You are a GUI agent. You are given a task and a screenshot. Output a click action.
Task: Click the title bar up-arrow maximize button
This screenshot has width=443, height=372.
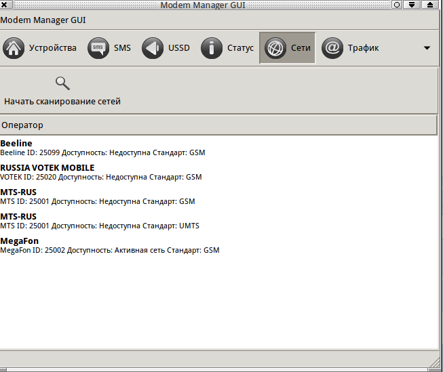(430, 5)
